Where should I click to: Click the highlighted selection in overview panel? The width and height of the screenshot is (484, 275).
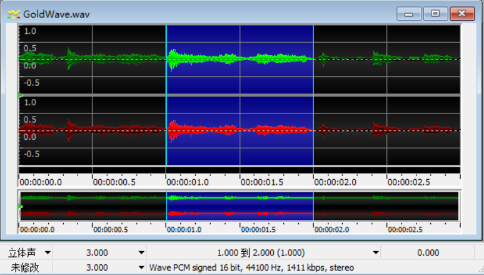pyautogui.click(x=239, y=205)
